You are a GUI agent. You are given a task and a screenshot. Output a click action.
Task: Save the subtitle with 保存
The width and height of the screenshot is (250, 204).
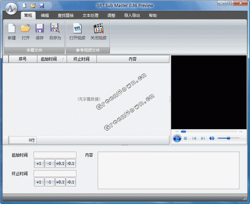(x=39, y=32)
